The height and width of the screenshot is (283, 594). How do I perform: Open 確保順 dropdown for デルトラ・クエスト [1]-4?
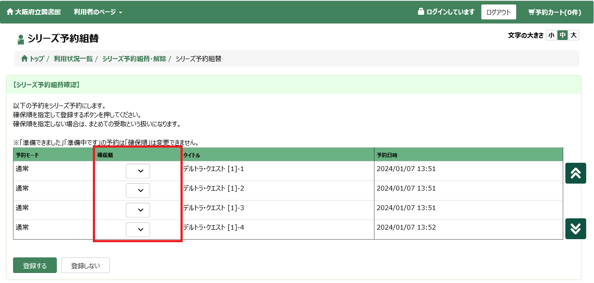(138, 230)
